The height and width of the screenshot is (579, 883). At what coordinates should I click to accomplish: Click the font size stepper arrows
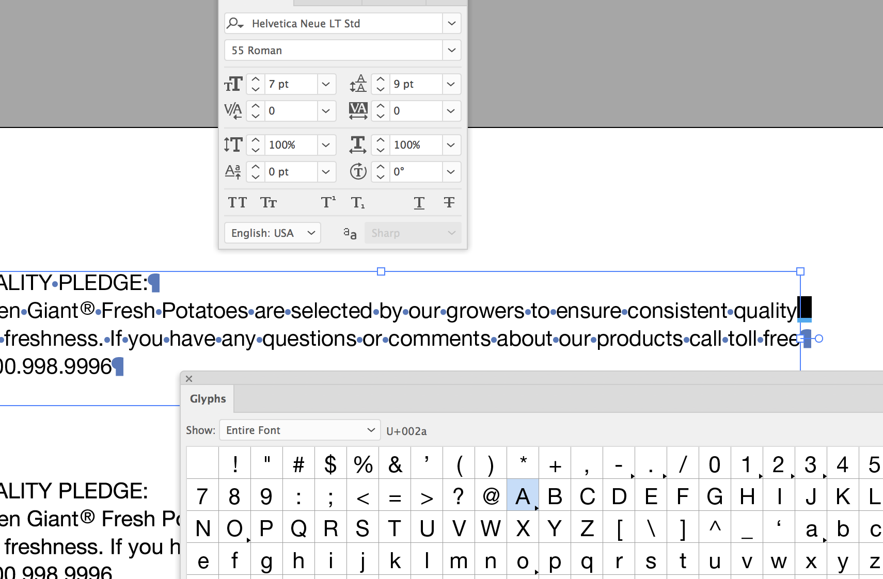point(256,84)
